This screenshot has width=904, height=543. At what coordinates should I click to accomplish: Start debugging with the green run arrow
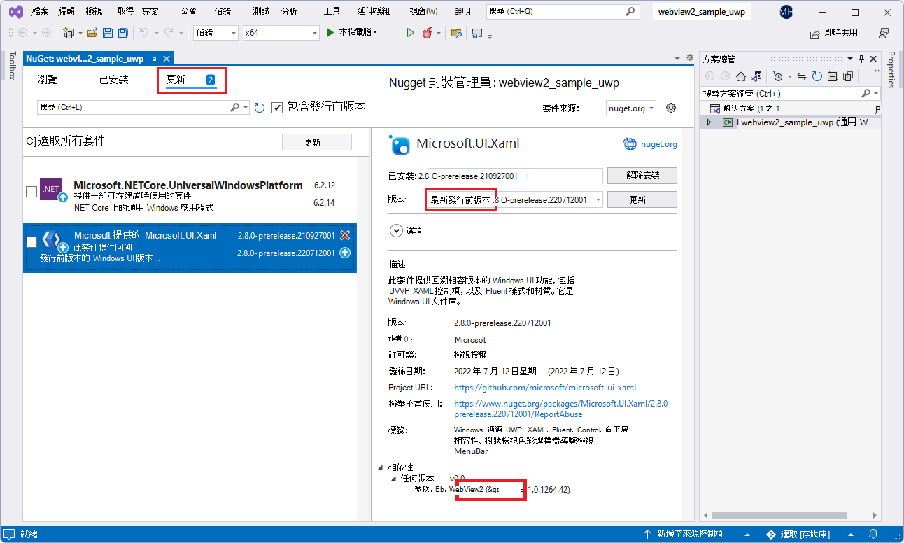pyautogui.click(x=409, y=32)
